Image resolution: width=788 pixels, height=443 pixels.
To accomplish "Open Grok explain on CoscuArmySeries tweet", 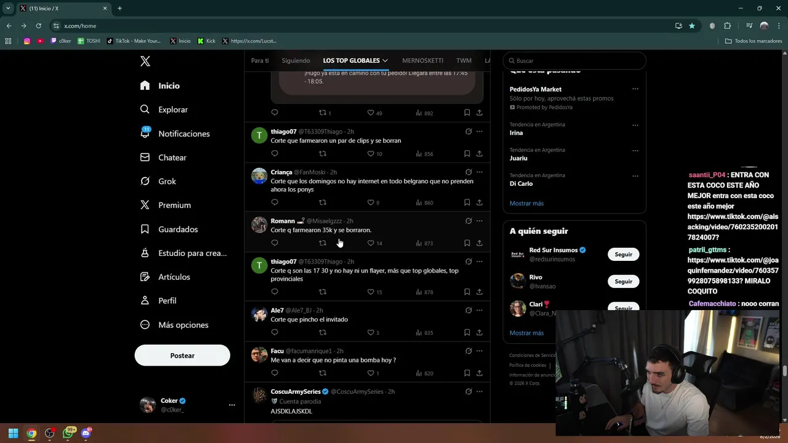I will point(468,391).
